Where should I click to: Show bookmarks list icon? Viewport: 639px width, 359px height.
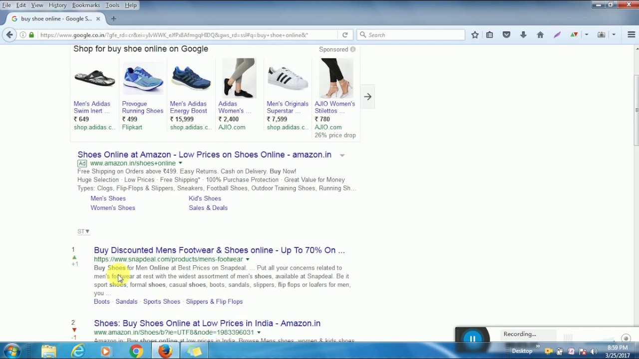click(490, 35)
